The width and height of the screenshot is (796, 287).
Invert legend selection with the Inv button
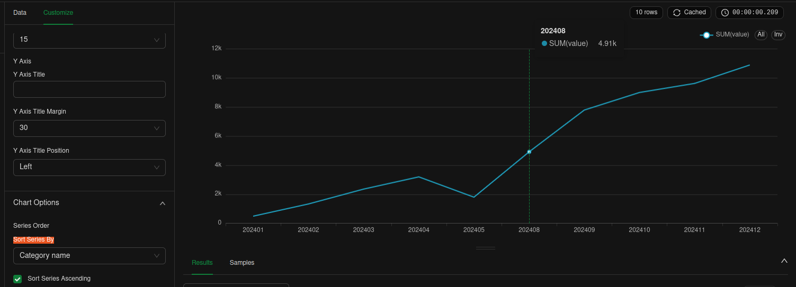(778, 35)
